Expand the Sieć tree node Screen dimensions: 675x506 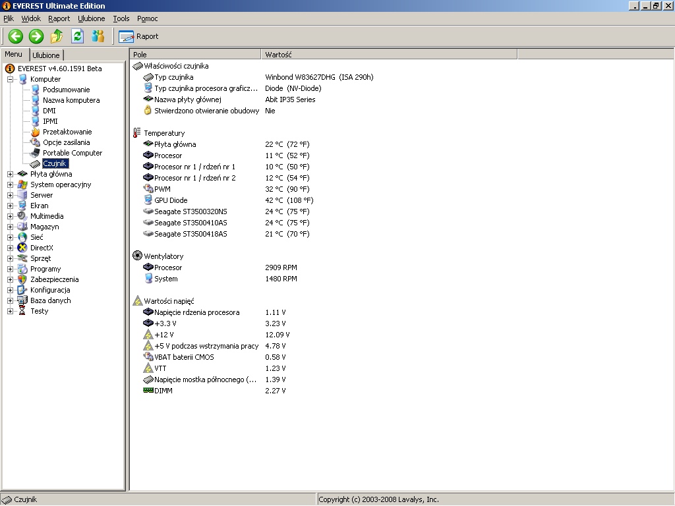(11, 237)
